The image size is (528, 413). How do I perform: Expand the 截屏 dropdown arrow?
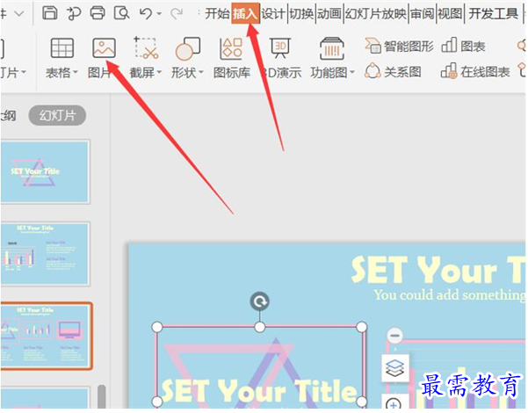coord(159,72)
